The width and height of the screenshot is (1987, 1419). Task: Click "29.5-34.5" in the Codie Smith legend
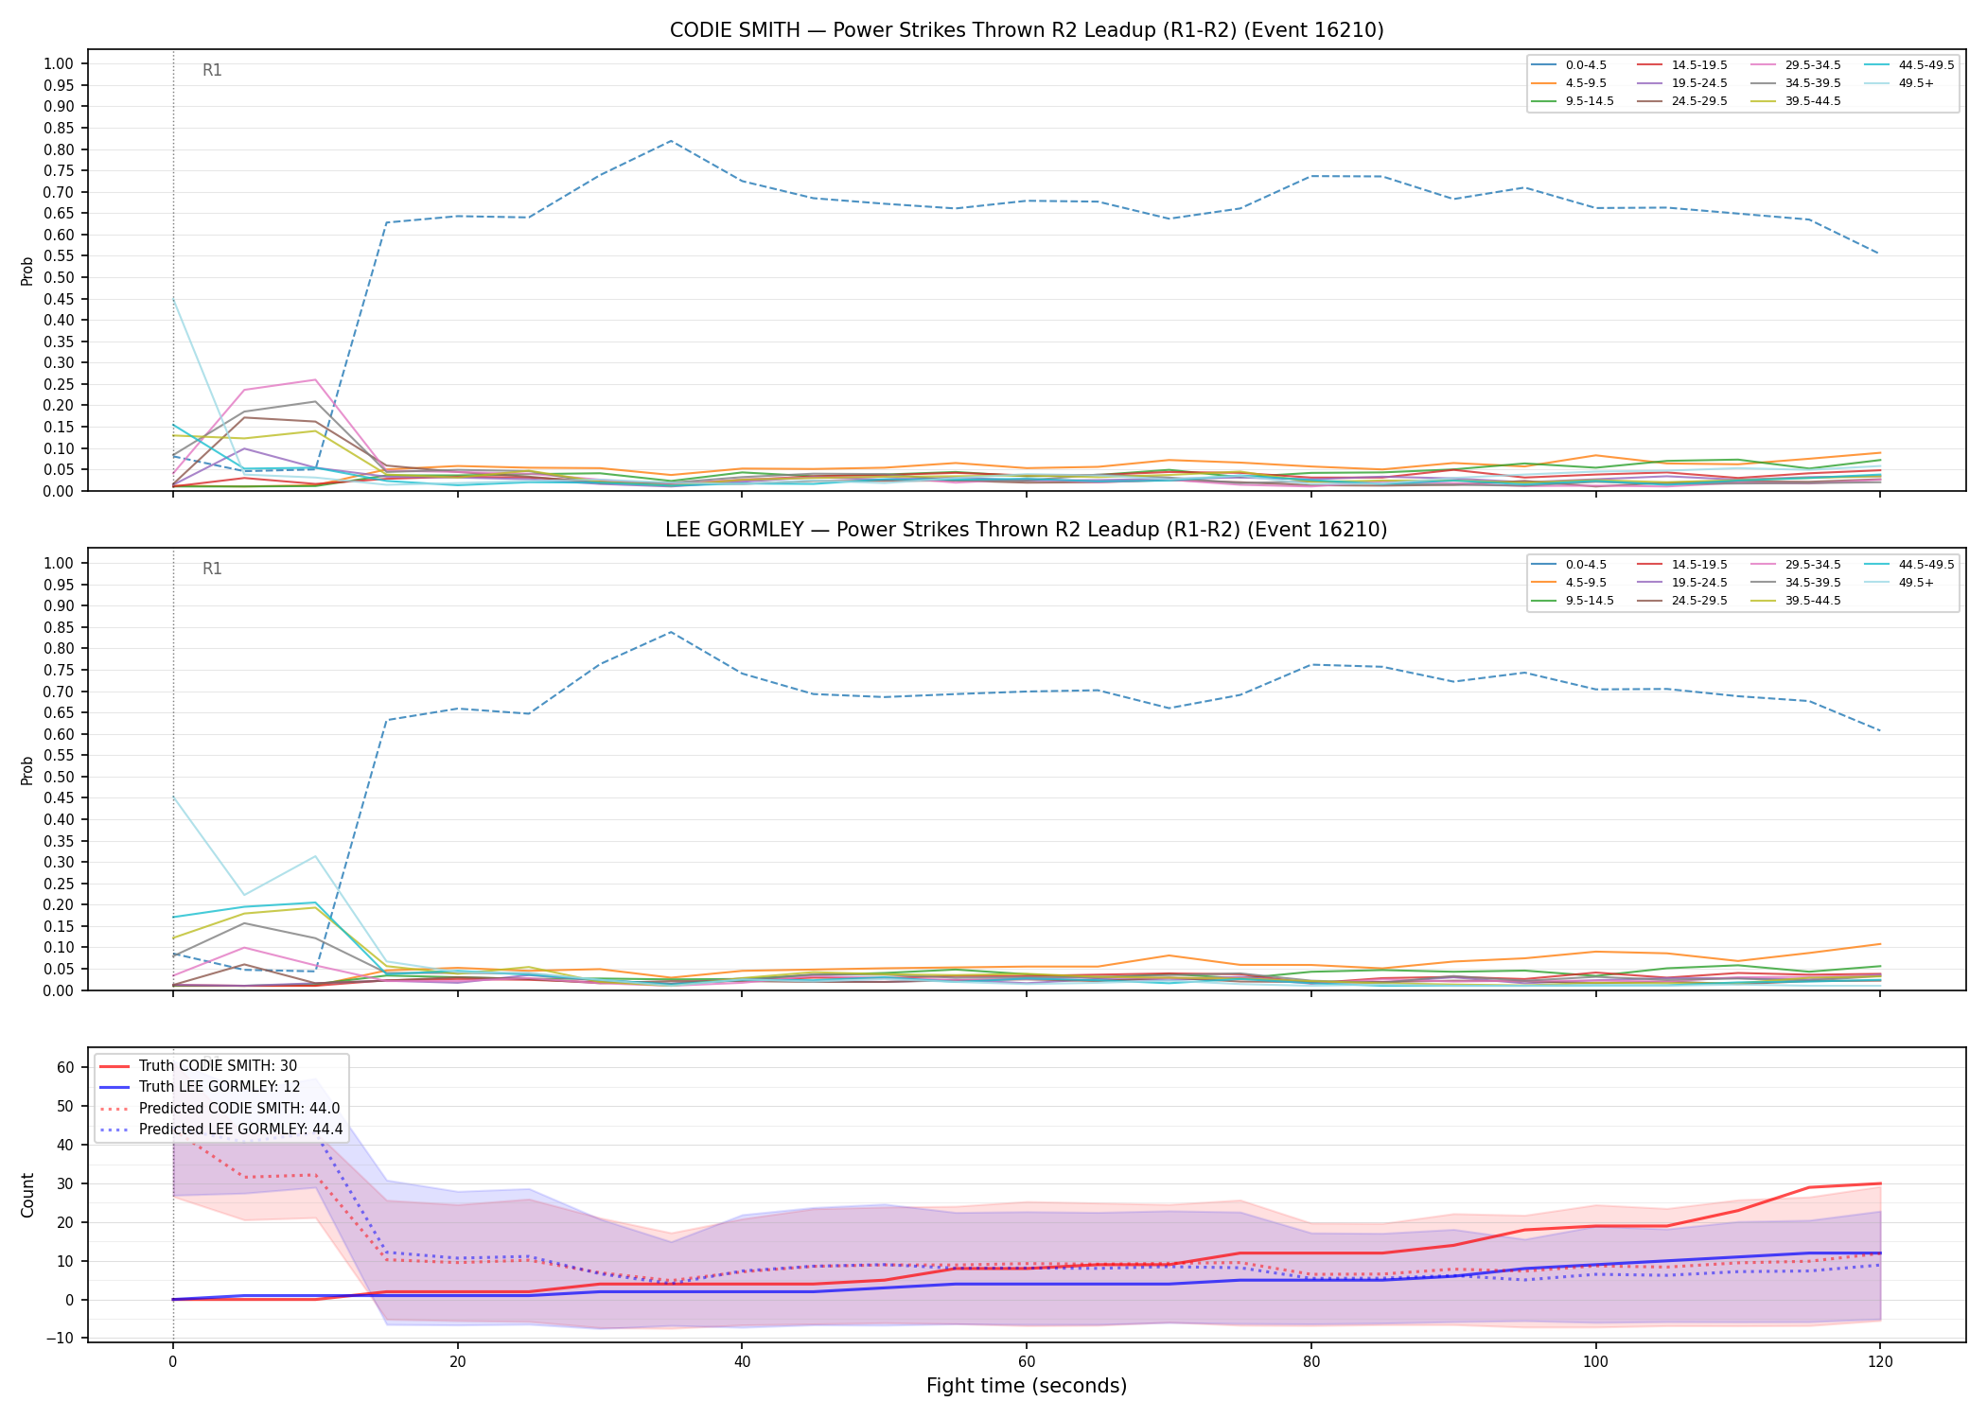(1813, 65)
